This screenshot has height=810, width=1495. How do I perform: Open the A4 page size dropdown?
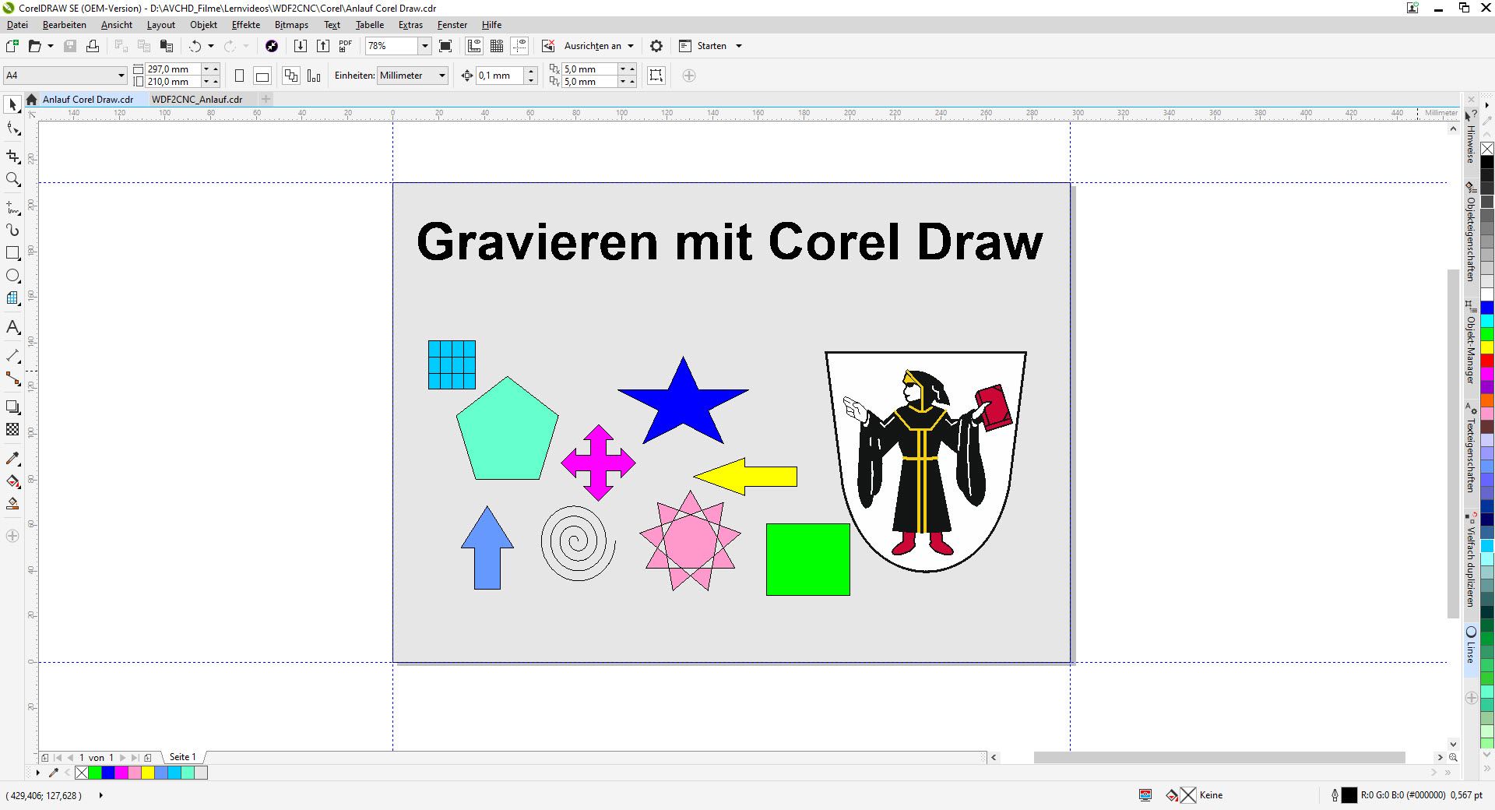pyautogui.click(x=121, y=76)
